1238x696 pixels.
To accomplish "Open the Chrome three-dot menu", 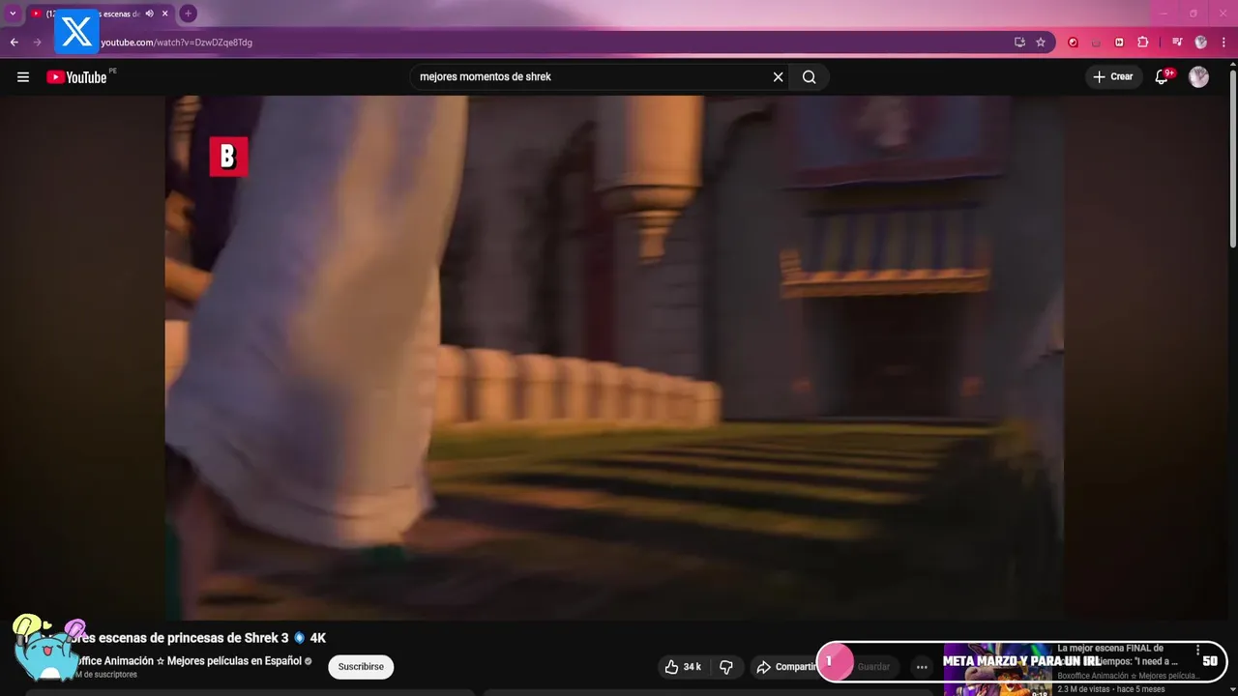I will point(1224,43).
